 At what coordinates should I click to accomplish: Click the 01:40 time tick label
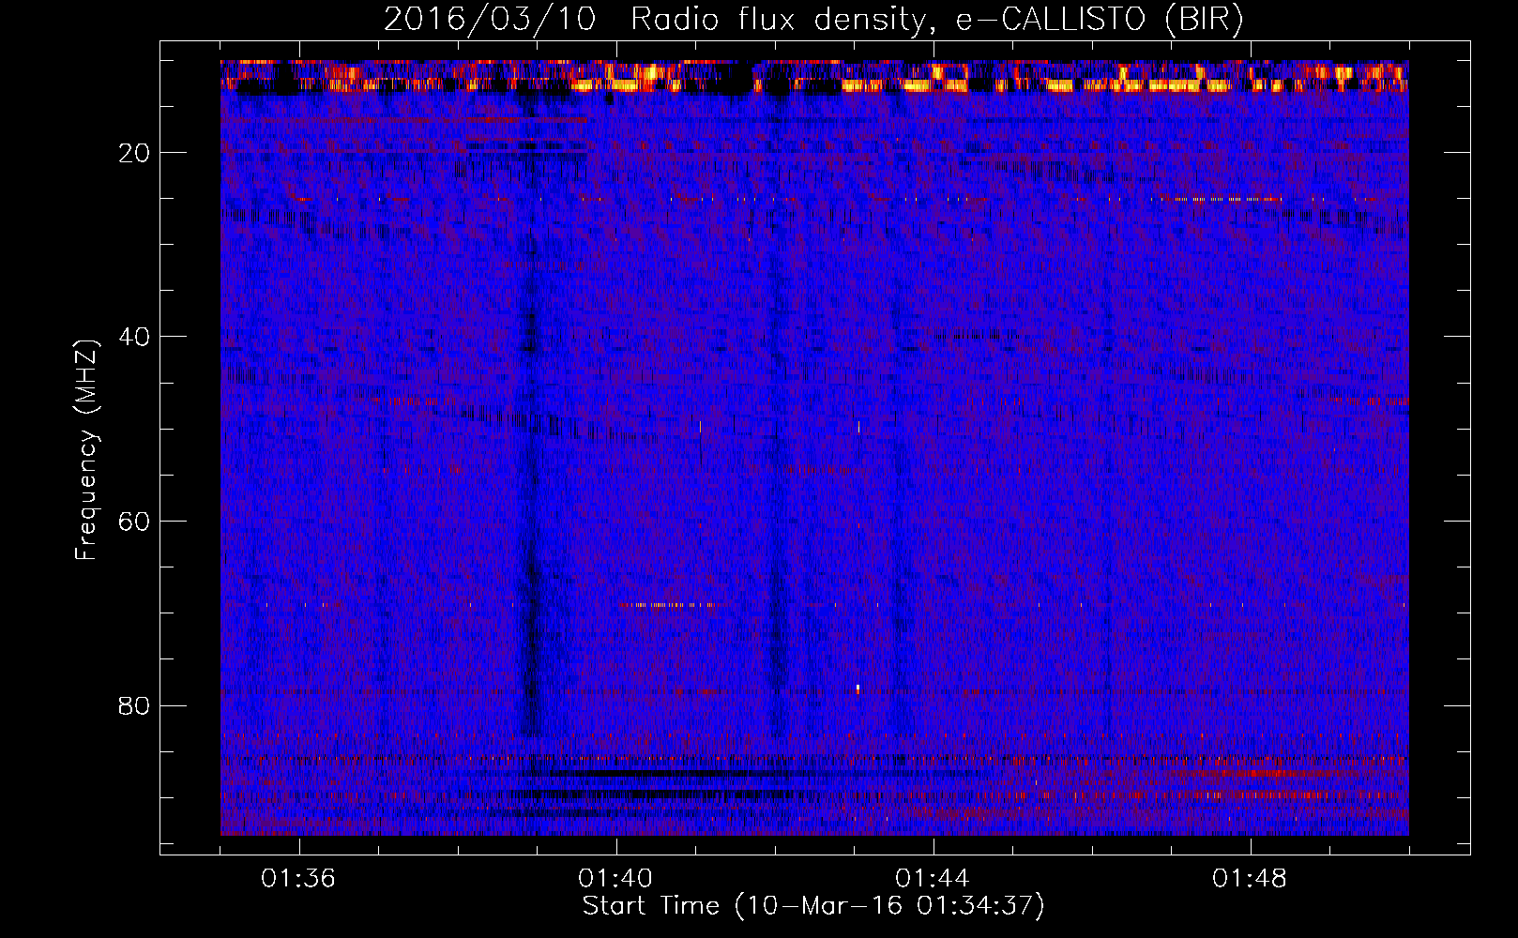click(615, 878)
